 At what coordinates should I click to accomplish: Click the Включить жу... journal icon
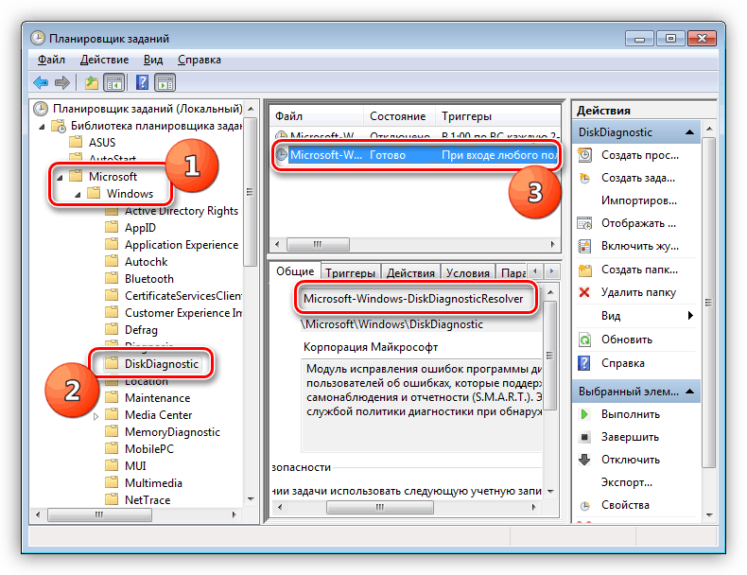click(584, 246)
